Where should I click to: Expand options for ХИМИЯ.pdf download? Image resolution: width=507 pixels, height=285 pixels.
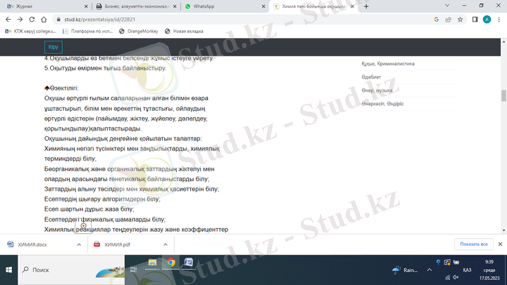tap(165, 244)
